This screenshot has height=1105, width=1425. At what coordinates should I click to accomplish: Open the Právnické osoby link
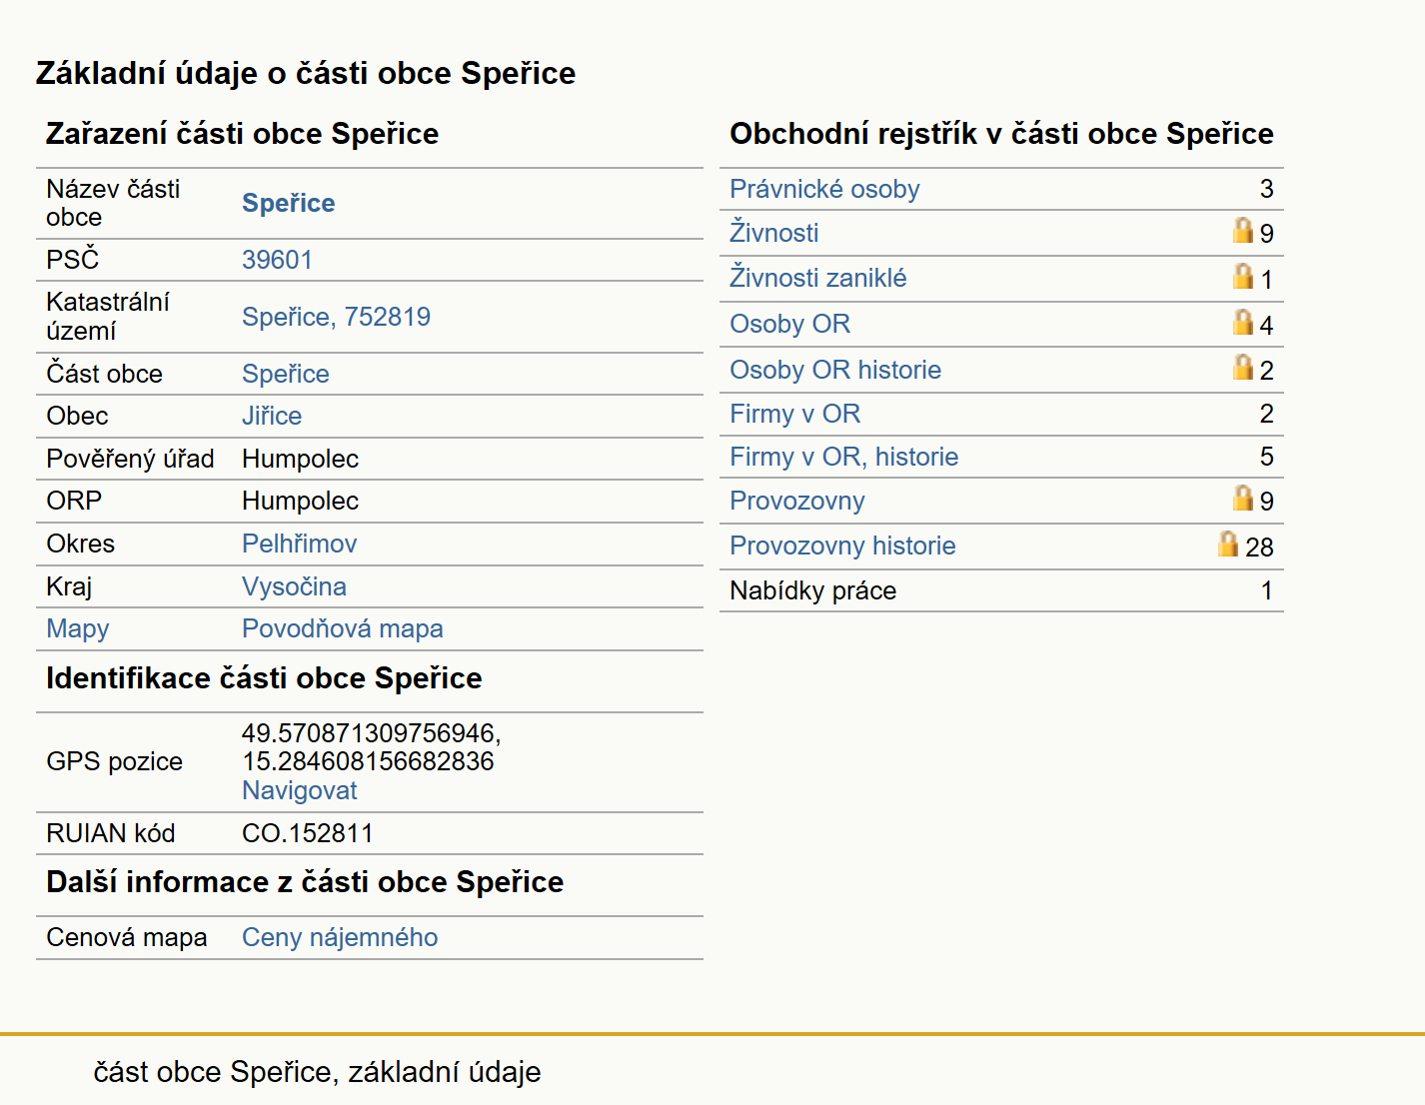coord(824,190)
